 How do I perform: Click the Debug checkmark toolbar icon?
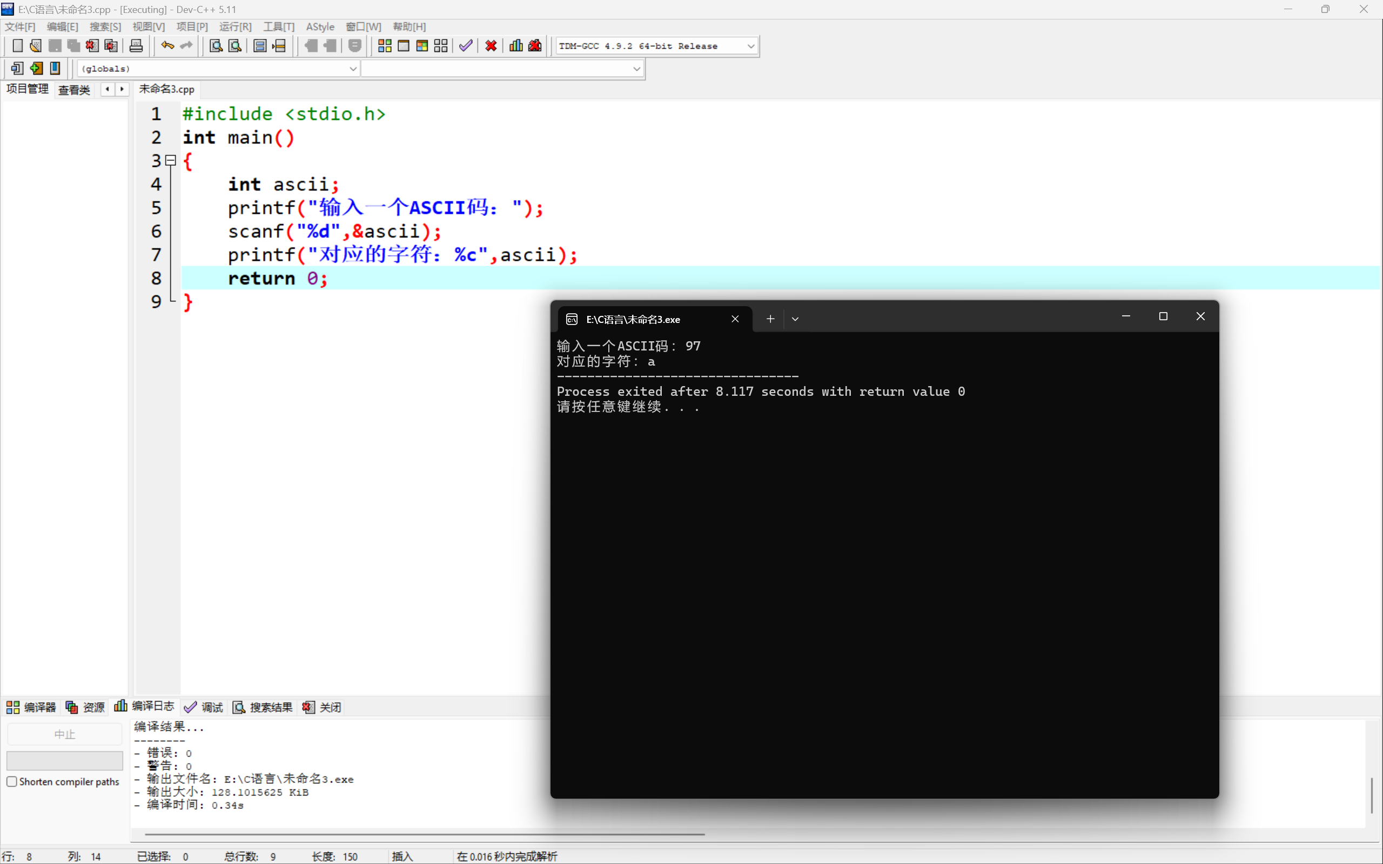point(466,46)
